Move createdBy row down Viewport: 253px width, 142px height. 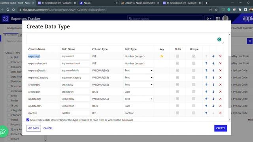[213, 85]
